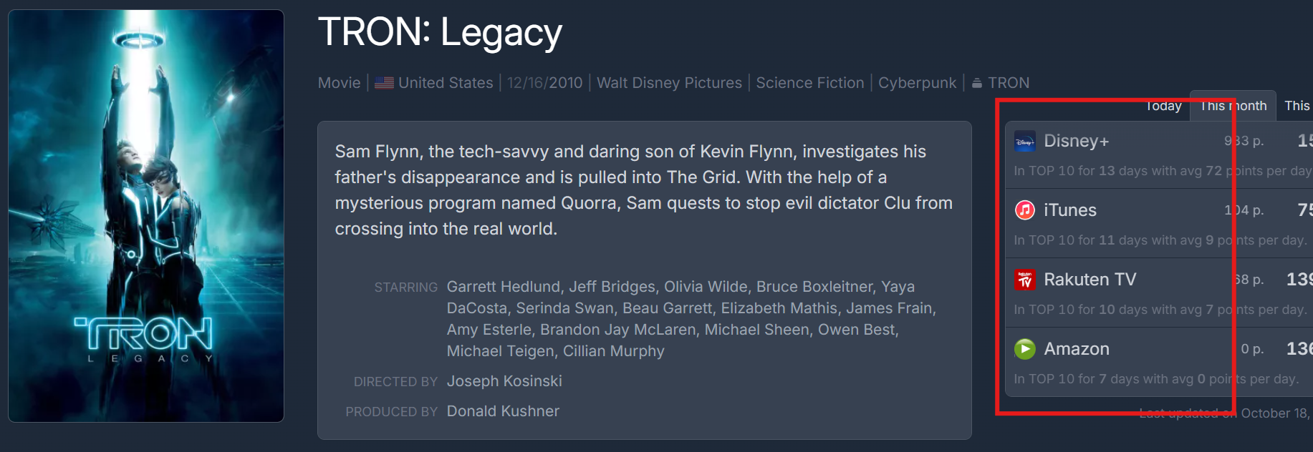
Task: Open the TRON: Legacy poster image
Action: pos(146,215)
